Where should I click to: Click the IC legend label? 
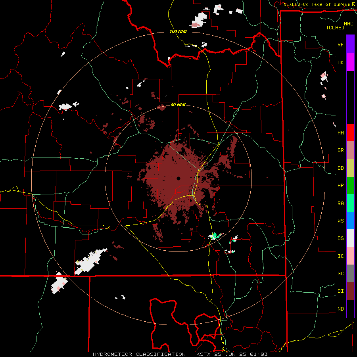(340, 256)
